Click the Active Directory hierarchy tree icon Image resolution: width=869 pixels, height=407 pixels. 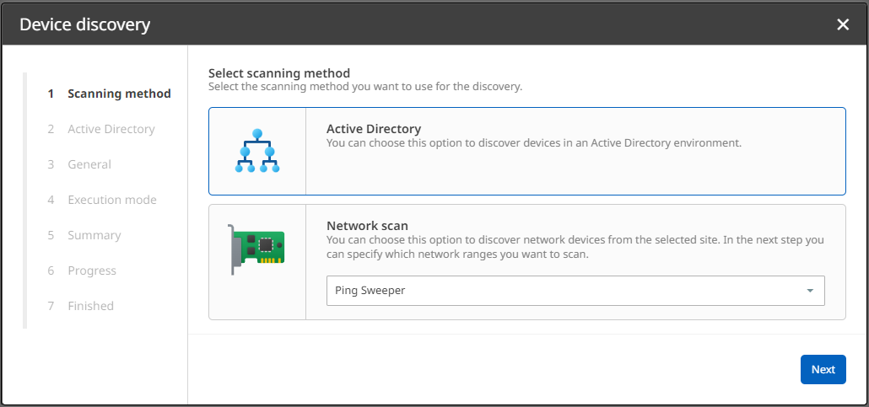coord(257,152)
